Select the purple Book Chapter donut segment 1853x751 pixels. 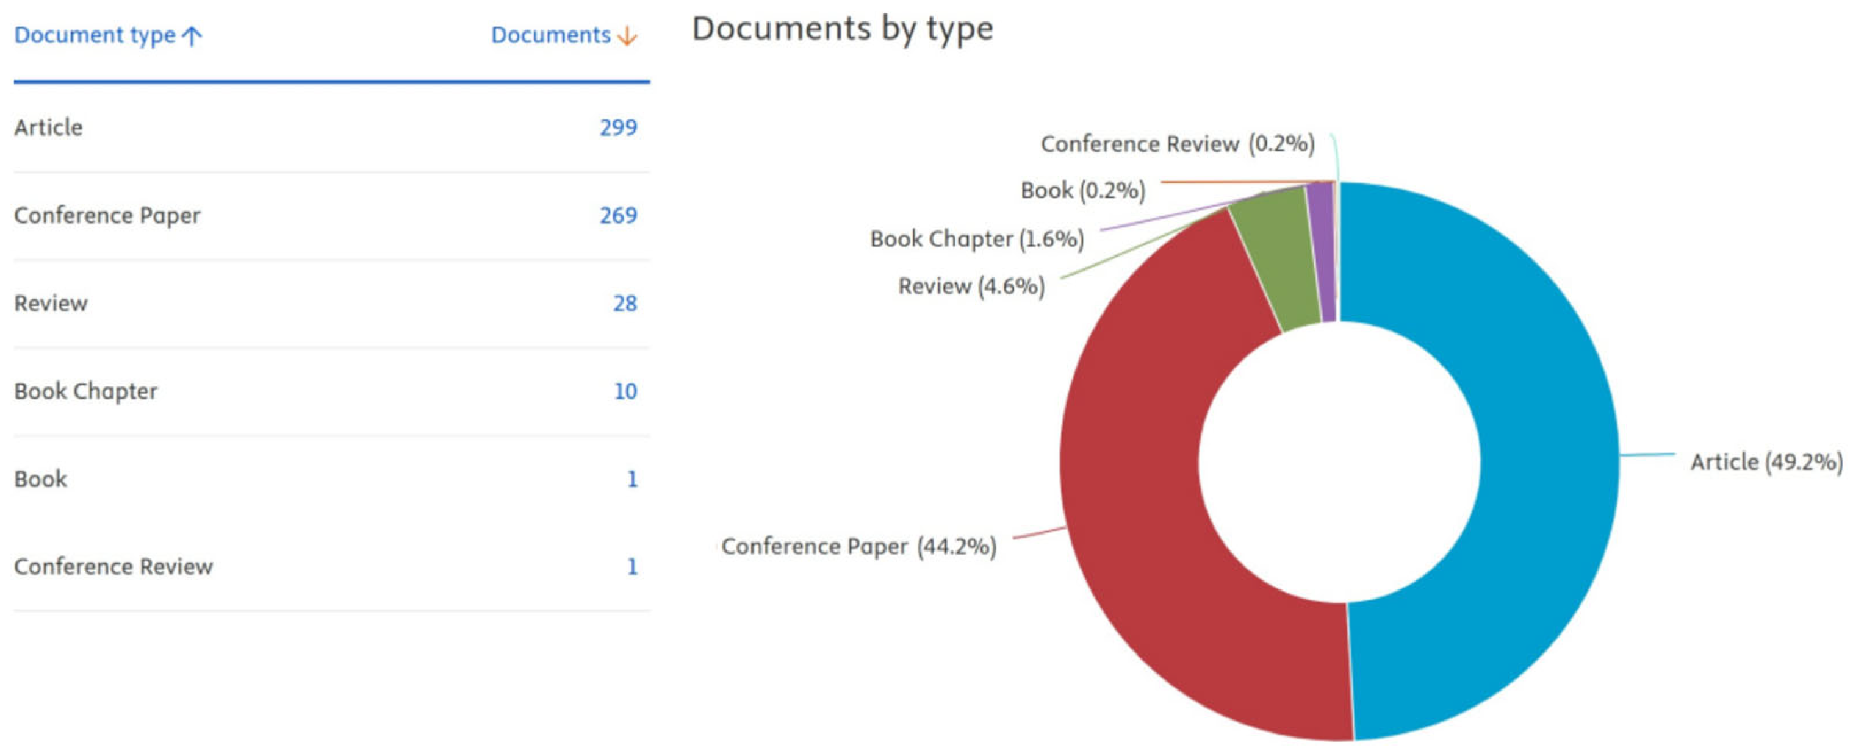[1322, 252]
